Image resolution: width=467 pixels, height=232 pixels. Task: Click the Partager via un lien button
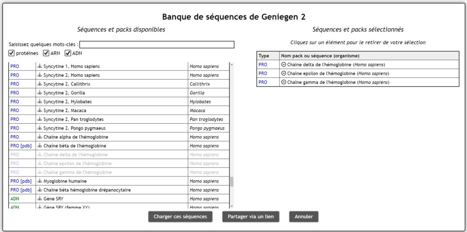pos(250,217)
